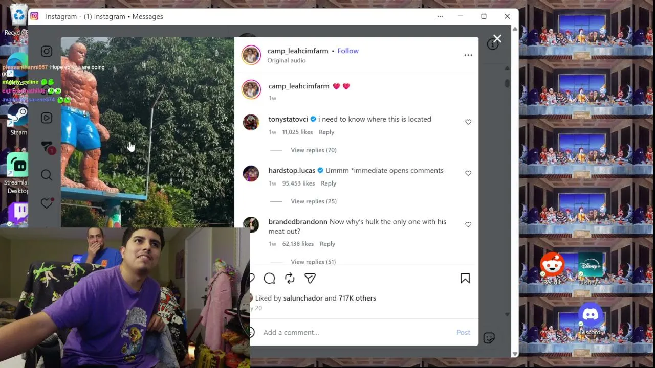Image resolution: width=655 pixels, height=368 pixels.
Task: Open the Streamlabs Desktop shortcut
Action: [17, 173]
